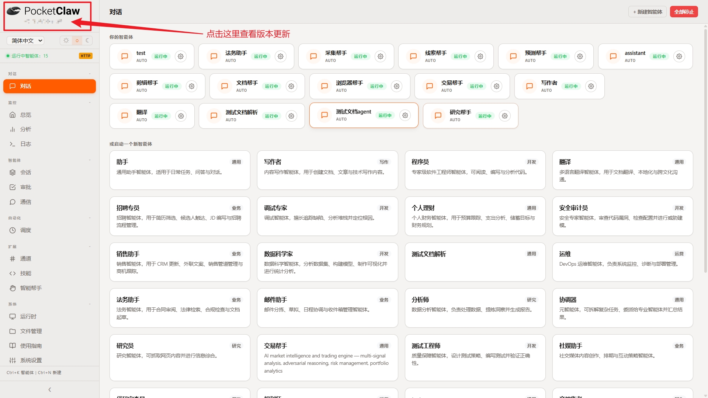Collapse the 监控 sidebar section
Viewport: 708px width, 398px height.
click(90, 102)
